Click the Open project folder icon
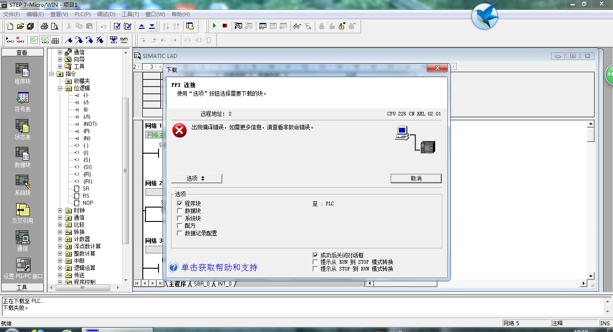This screenshot has width=613, height=332. click(x=20, y=26)
